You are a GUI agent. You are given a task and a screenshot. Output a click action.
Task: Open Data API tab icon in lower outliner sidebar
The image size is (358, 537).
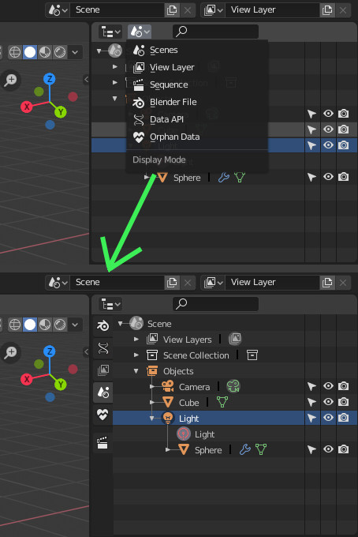[x=103, y=348]
